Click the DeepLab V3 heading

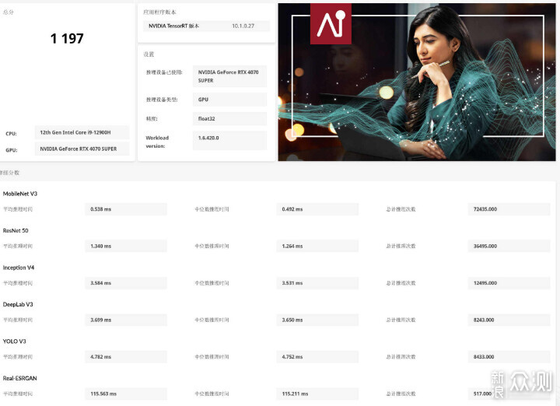click(18, 304)
